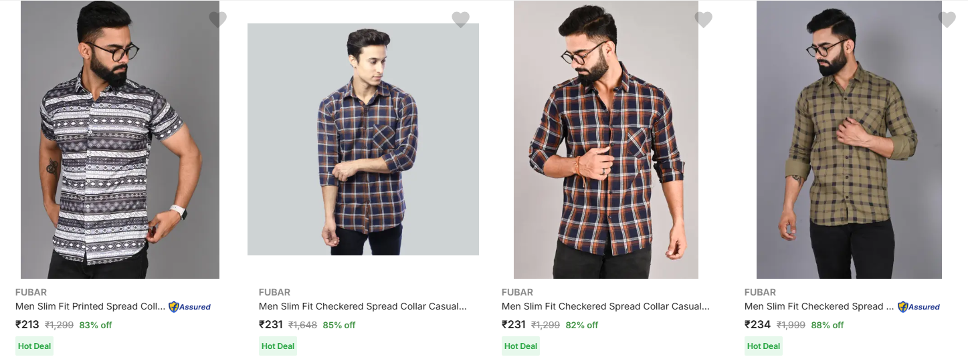The height and width of the screenshot is (361, 968).
Task: Click FUBAR brand name of first product
Action: (31, 292)
